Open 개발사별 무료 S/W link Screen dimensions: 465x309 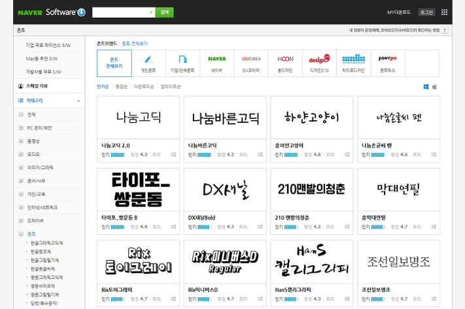tap(43, 72)
